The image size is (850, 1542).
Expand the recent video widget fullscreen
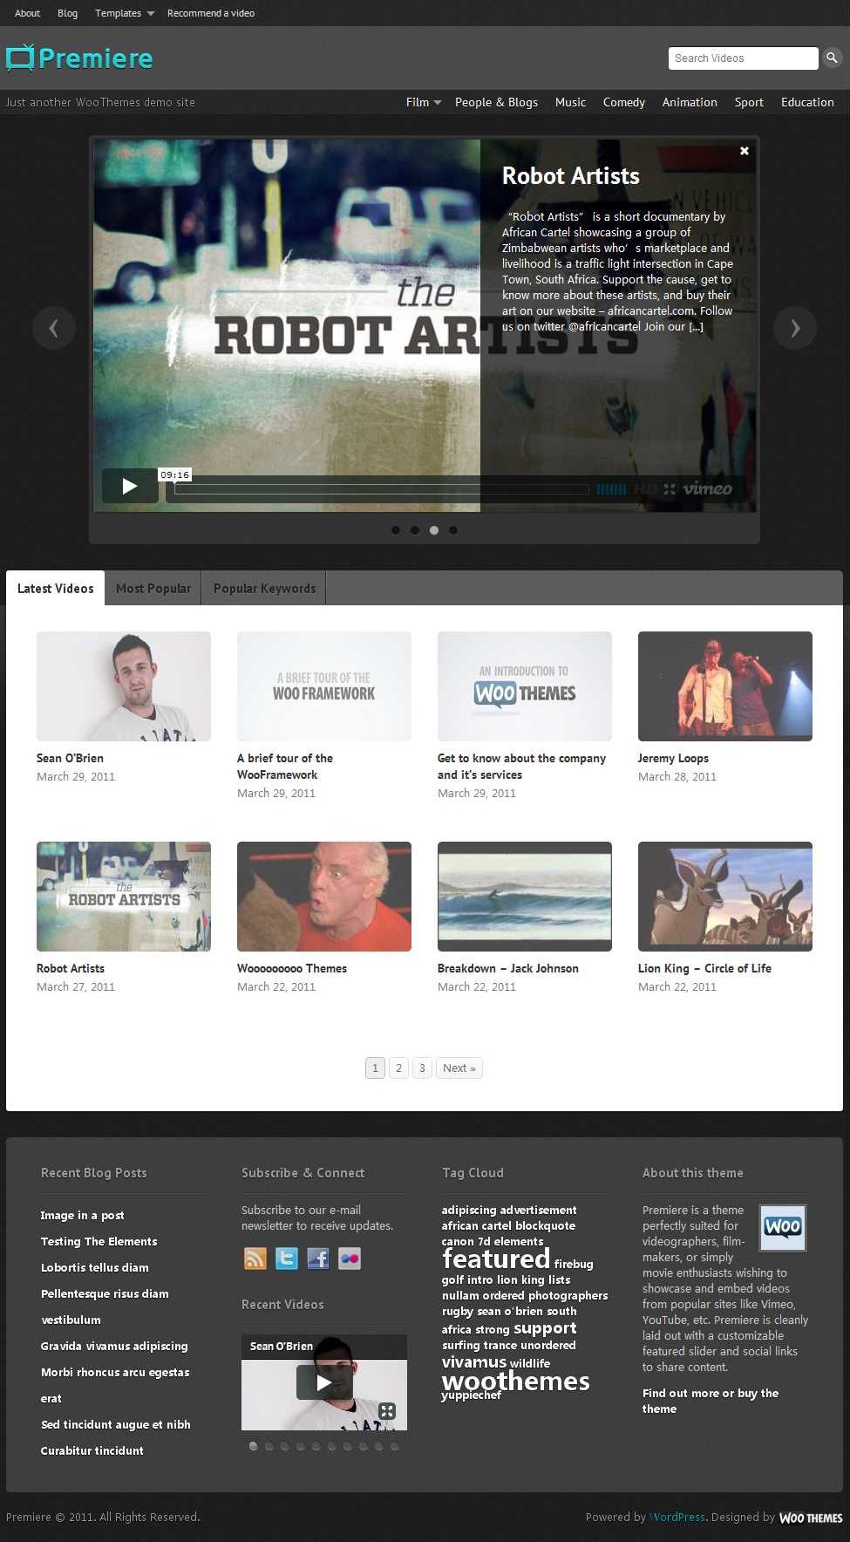(387, 1410)
